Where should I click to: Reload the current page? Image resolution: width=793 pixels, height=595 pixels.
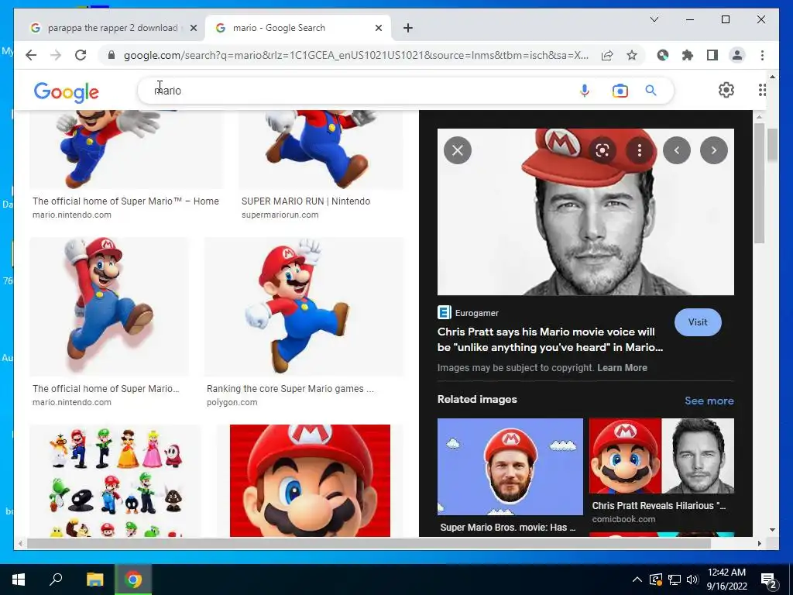click(81, 55)
